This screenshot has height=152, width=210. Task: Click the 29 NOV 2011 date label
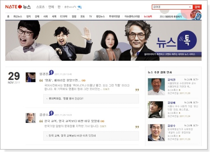click(x=14, y=78)
